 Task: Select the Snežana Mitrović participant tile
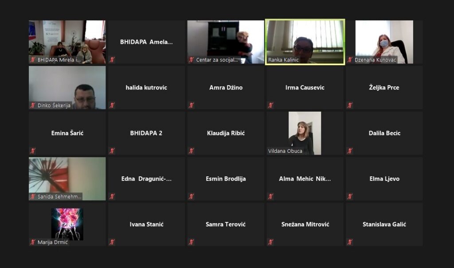(x=305, y=225)
